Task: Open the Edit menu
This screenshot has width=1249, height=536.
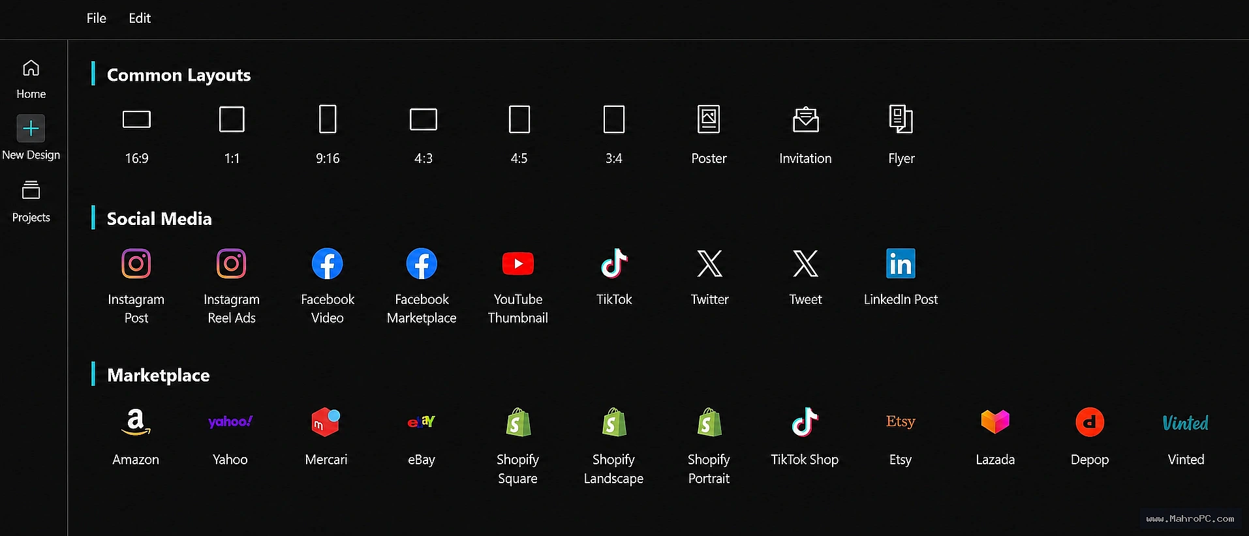Action: coord(140,18)
